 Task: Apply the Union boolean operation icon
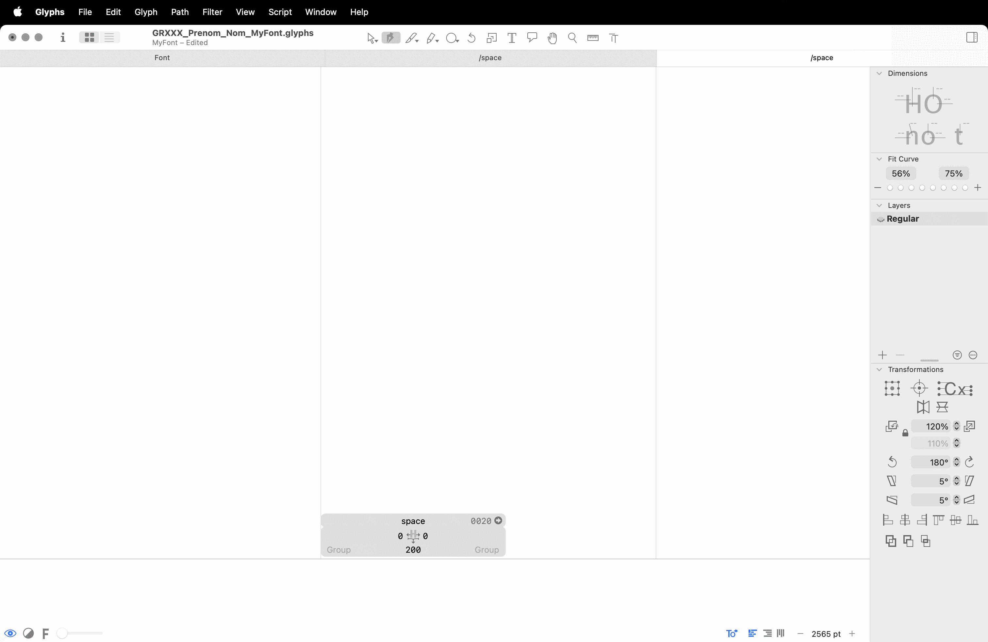pyautogui.click(x=891, y=541)
